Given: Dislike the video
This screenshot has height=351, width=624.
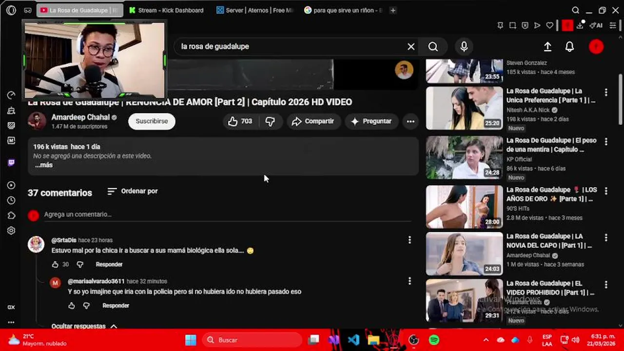Looking at the screenshot, I should point(270,121).
